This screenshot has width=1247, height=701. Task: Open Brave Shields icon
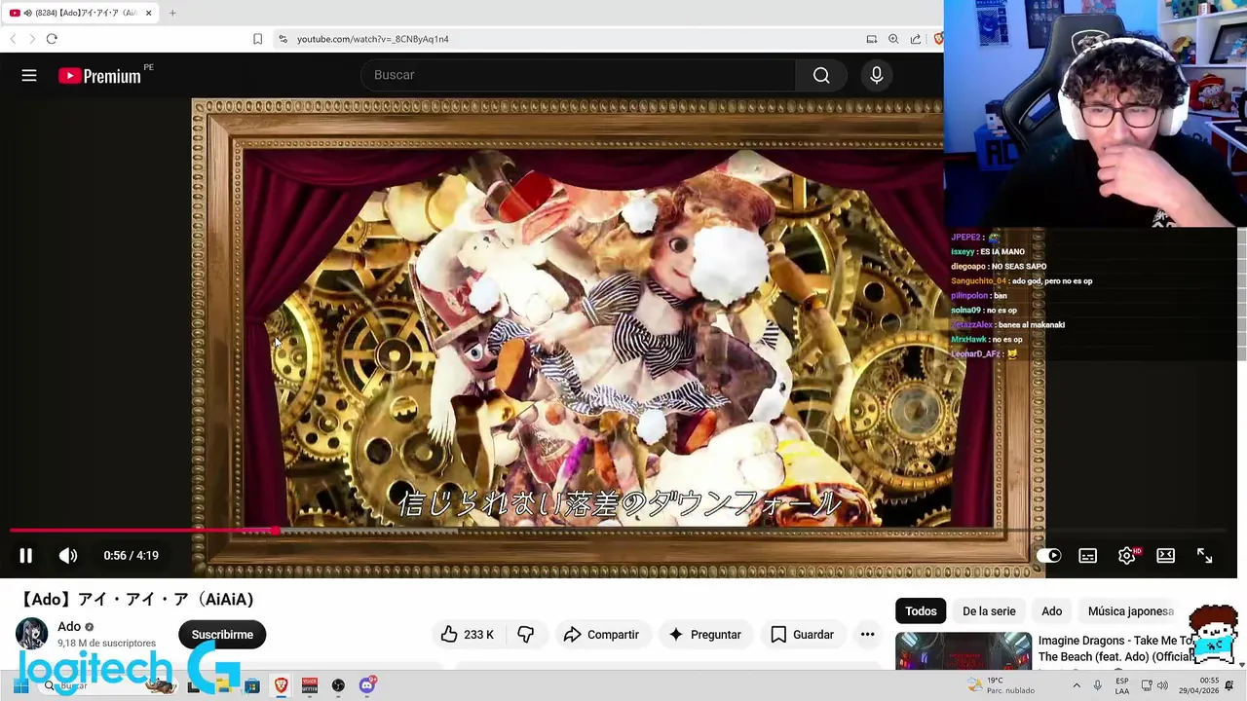pos(938,39)
